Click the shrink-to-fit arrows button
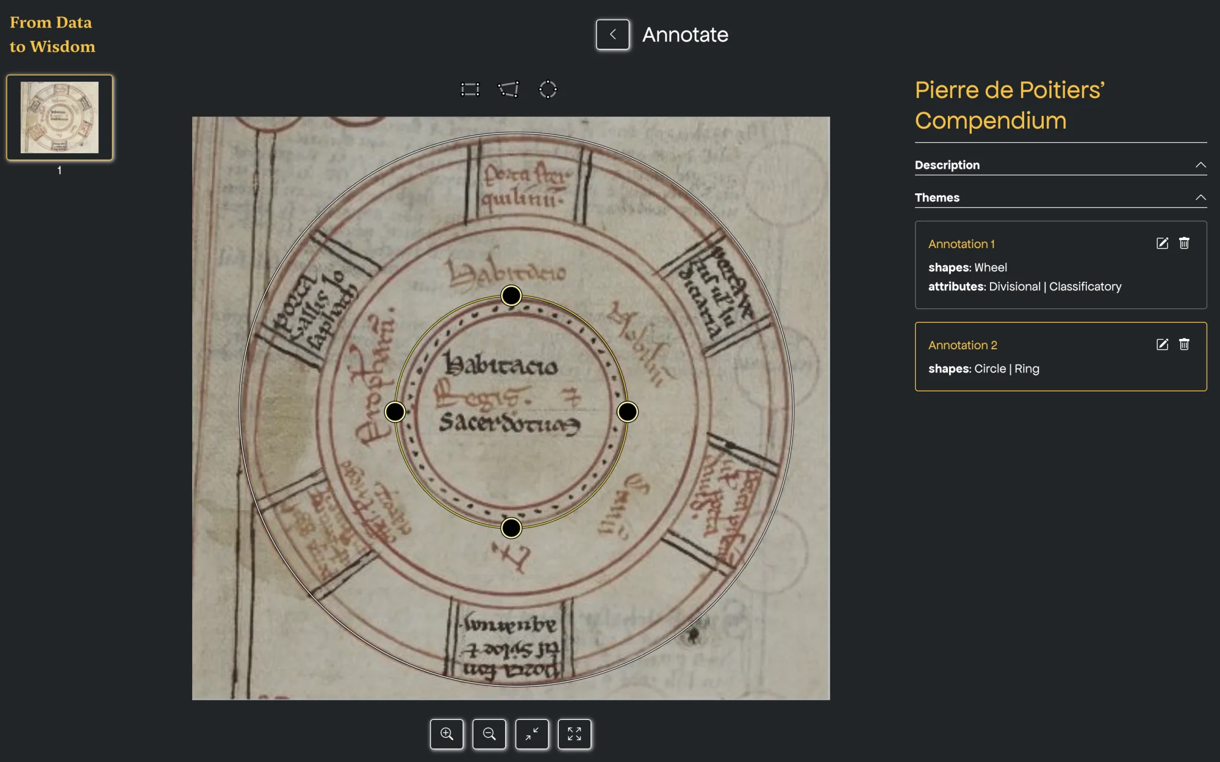 tap(532, 734)
